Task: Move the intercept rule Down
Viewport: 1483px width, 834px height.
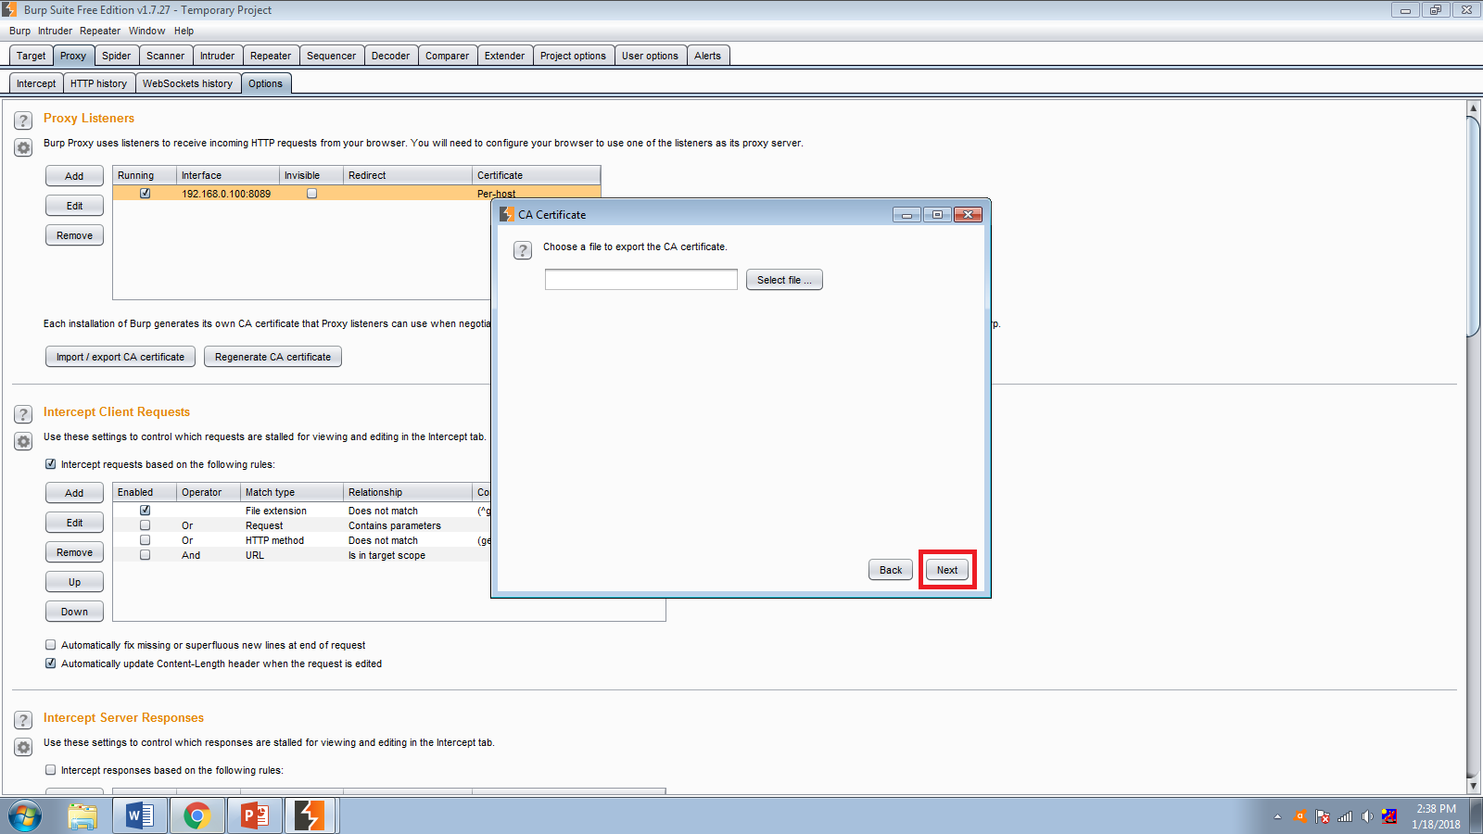Action: pos(74,612)
